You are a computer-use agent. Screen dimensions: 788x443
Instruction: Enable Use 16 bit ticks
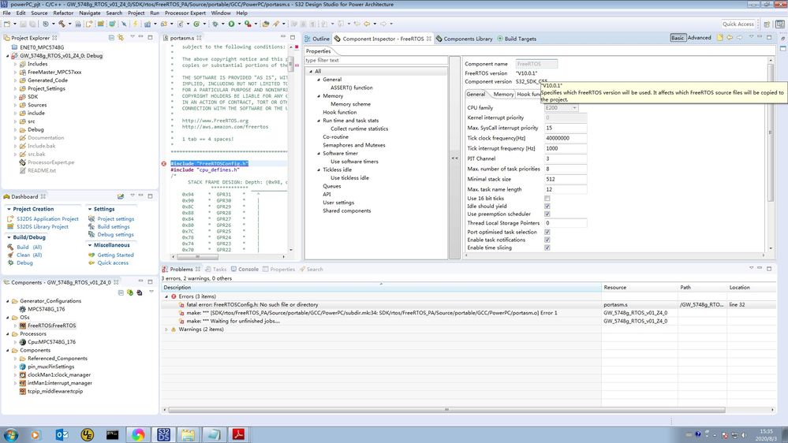click(547, 198)
